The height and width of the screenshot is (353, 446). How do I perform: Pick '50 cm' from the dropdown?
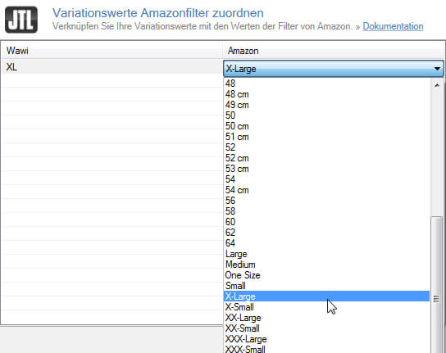pyautogui.click(x=326, y=126)
